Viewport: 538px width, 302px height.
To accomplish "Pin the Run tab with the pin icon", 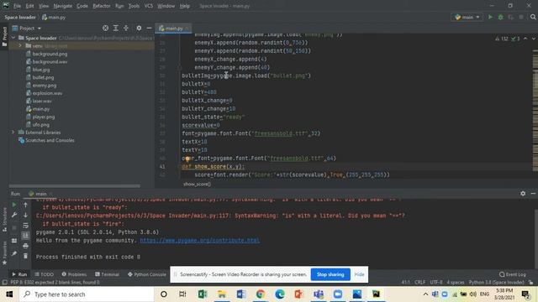I will click(14, 253).
